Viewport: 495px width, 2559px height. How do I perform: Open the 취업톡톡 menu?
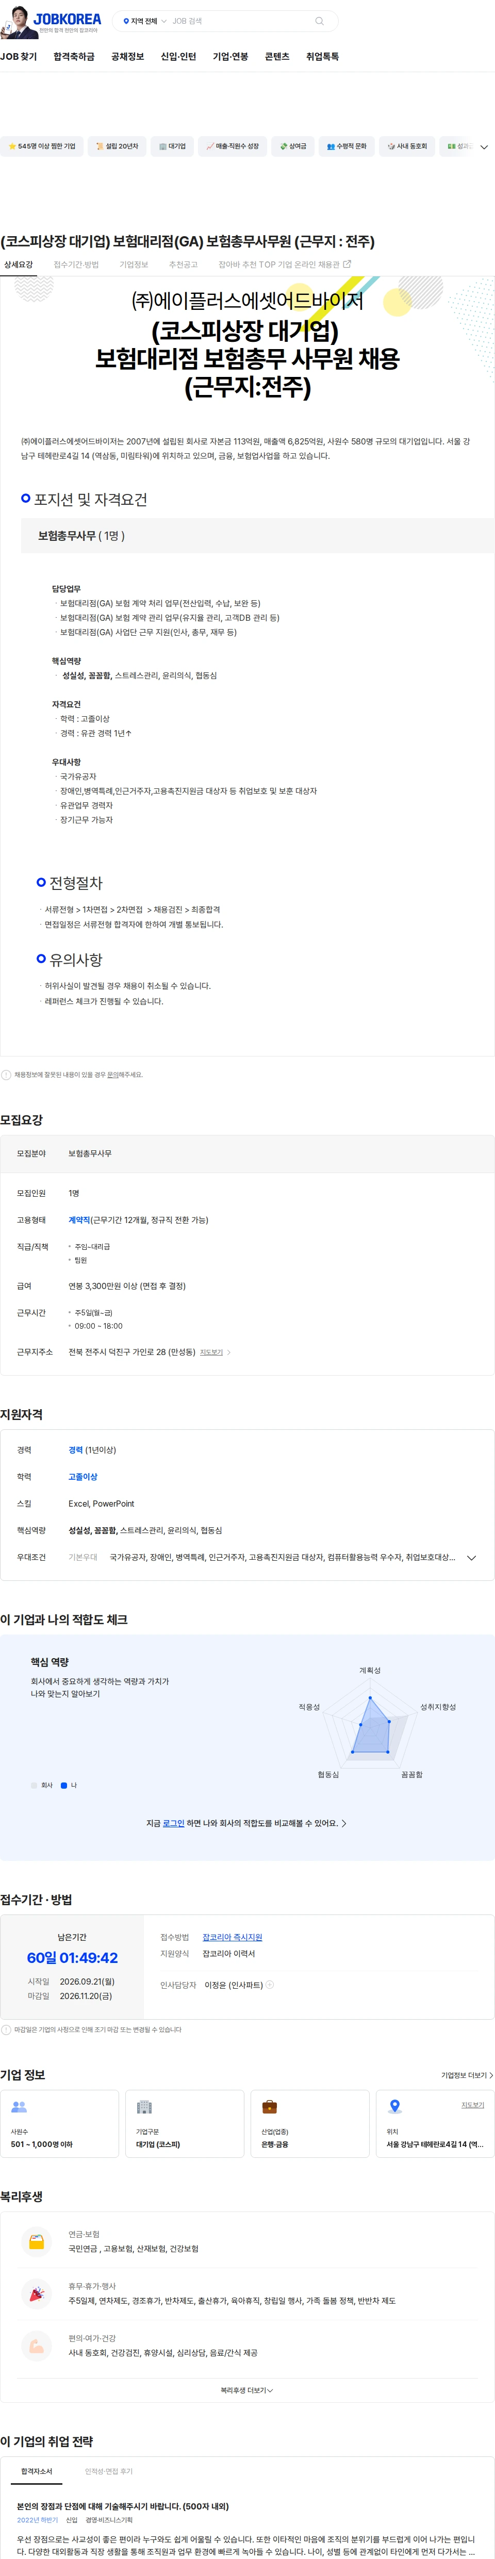pyautogui.click(x=322, y=57)
